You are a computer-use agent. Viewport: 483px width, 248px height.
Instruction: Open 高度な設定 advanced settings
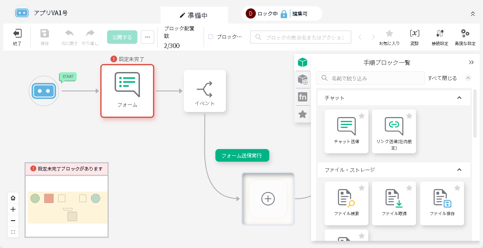click(465, 34)
